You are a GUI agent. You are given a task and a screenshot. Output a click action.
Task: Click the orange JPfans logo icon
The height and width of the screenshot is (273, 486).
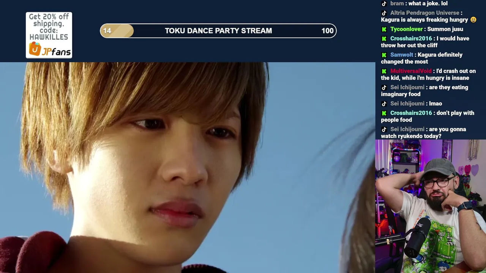[35, 49]
